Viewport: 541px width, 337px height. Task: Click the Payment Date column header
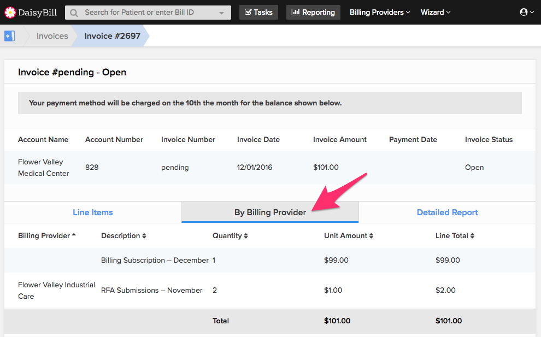click(413, 139)
